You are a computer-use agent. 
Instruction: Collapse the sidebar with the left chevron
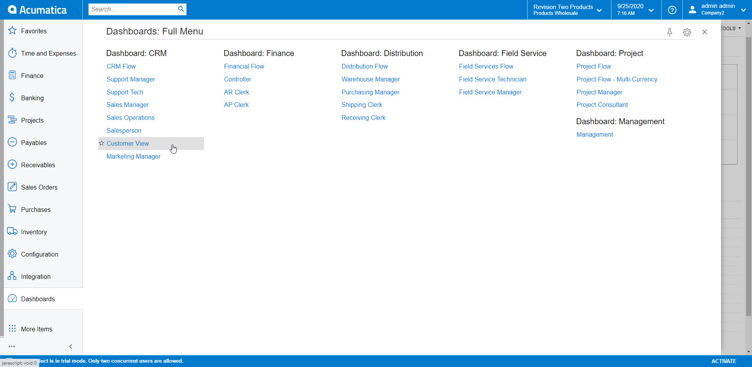pos(70,347)
